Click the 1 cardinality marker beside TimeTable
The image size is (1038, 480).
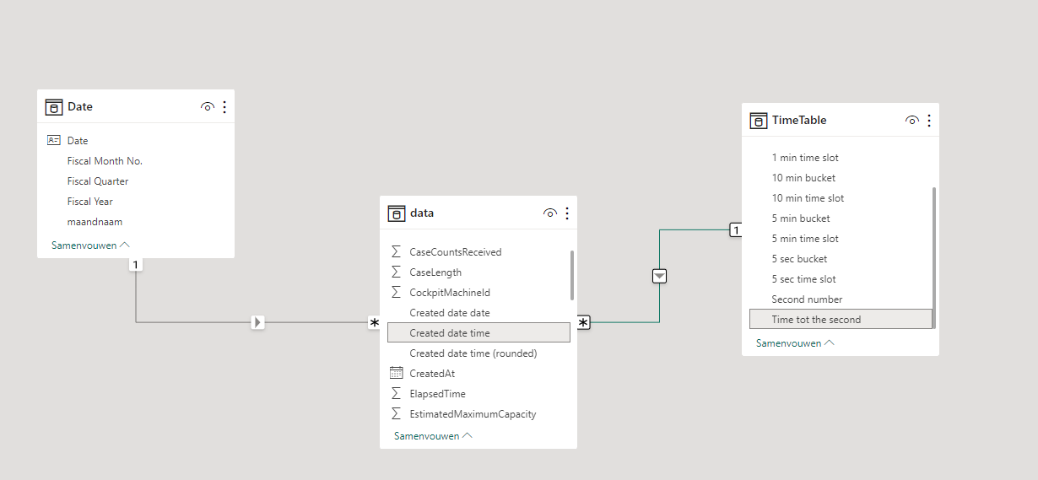(736, 230)
